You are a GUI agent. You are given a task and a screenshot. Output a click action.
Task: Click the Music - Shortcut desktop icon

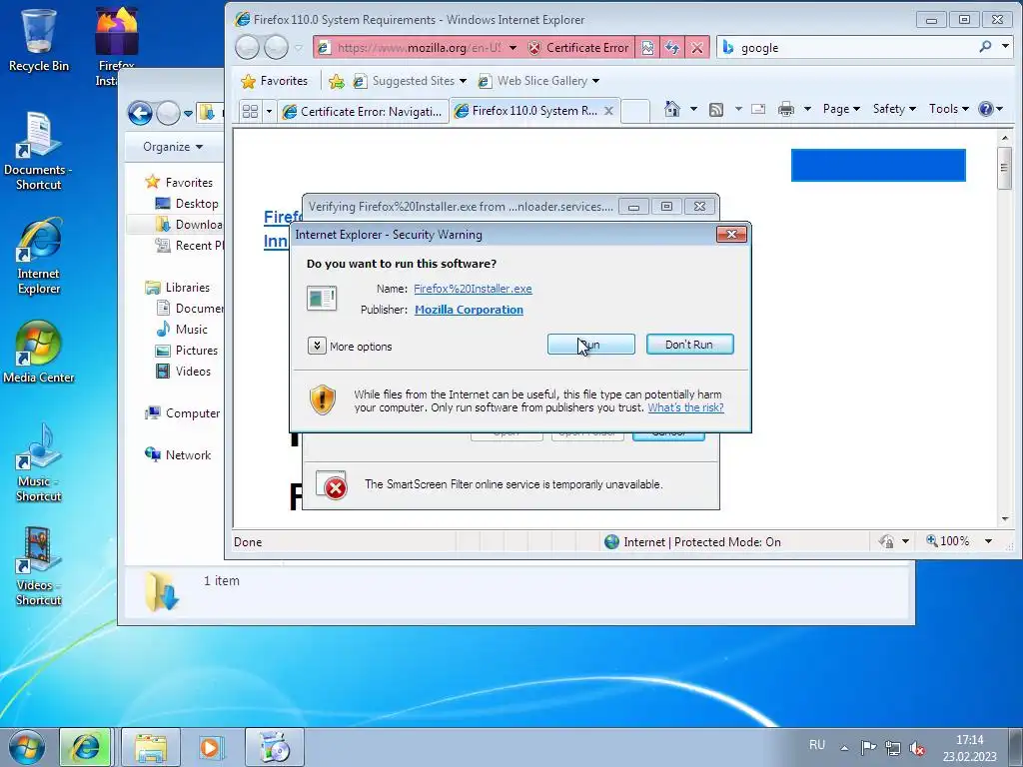[39, 463]
